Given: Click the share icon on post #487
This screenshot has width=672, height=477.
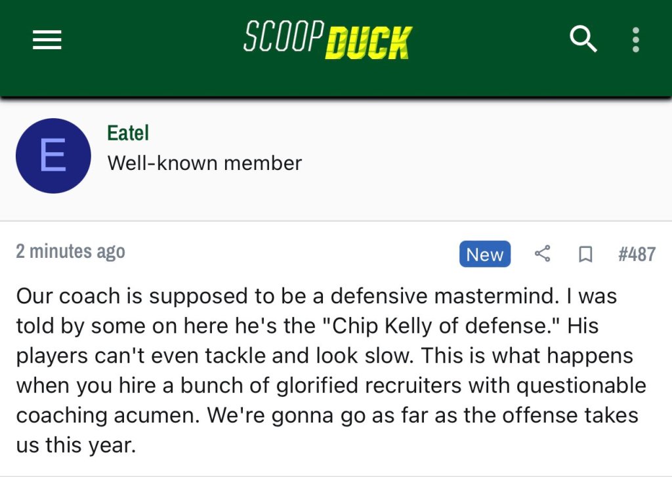Looking at the screenshot, I should click(x=542, y=254).
